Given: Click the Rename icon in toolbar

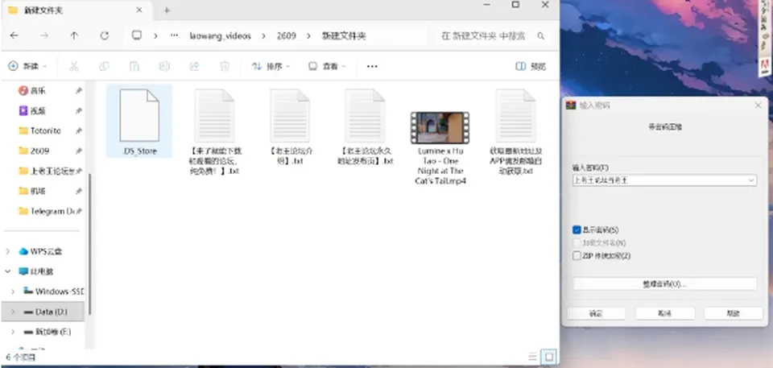Looking at the screenshot, I should 164,66.
